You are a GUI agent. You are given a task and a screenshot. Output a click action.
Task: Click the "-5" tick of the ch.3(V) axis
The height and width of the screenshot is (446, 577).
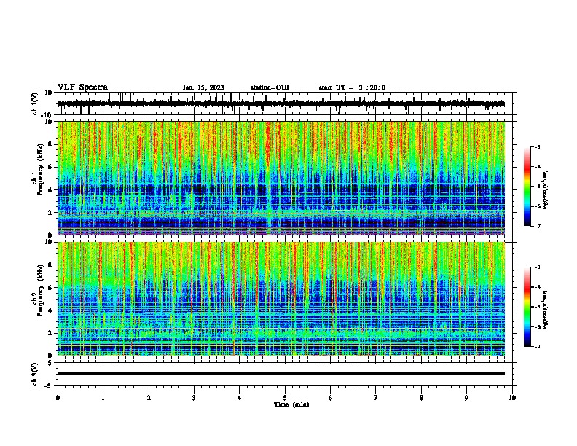click(x=50, y=386)
